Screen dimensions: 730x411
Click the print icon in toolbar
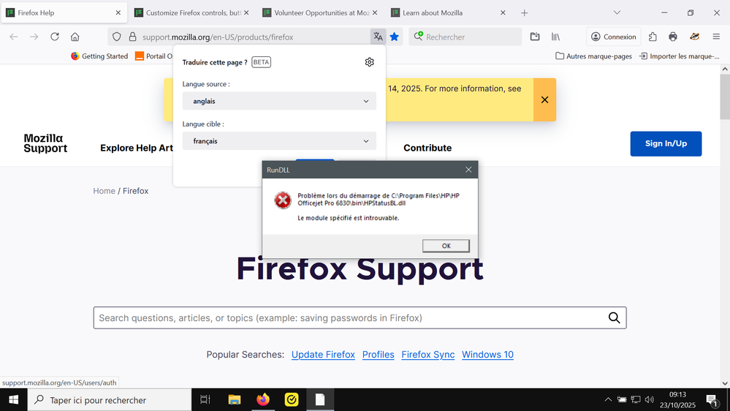click(673, 37)
